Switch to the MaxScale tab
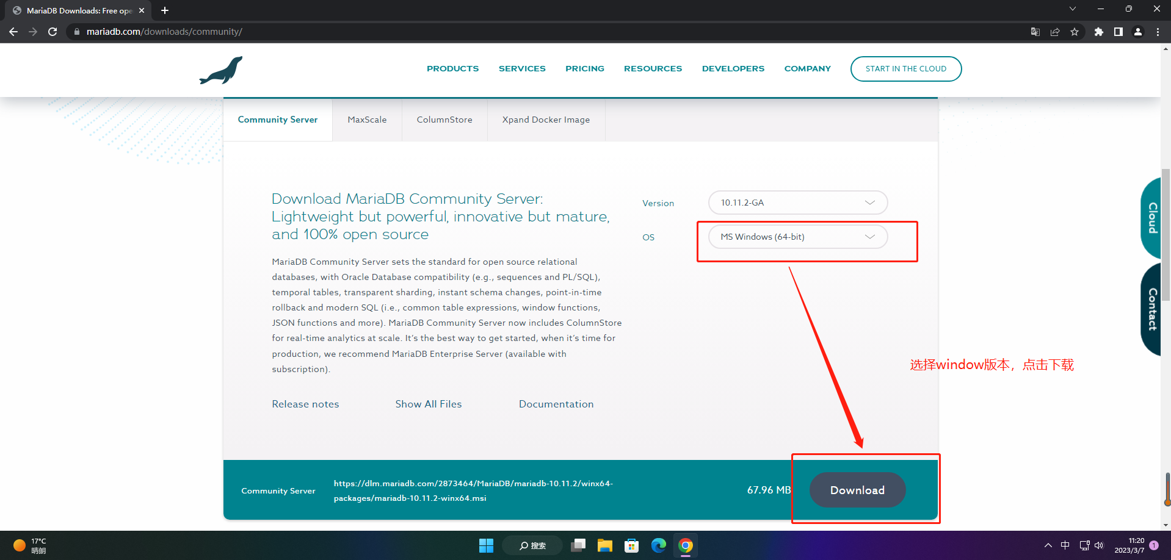This screenshot has height=560, width=1171. (x=367, y=120)
